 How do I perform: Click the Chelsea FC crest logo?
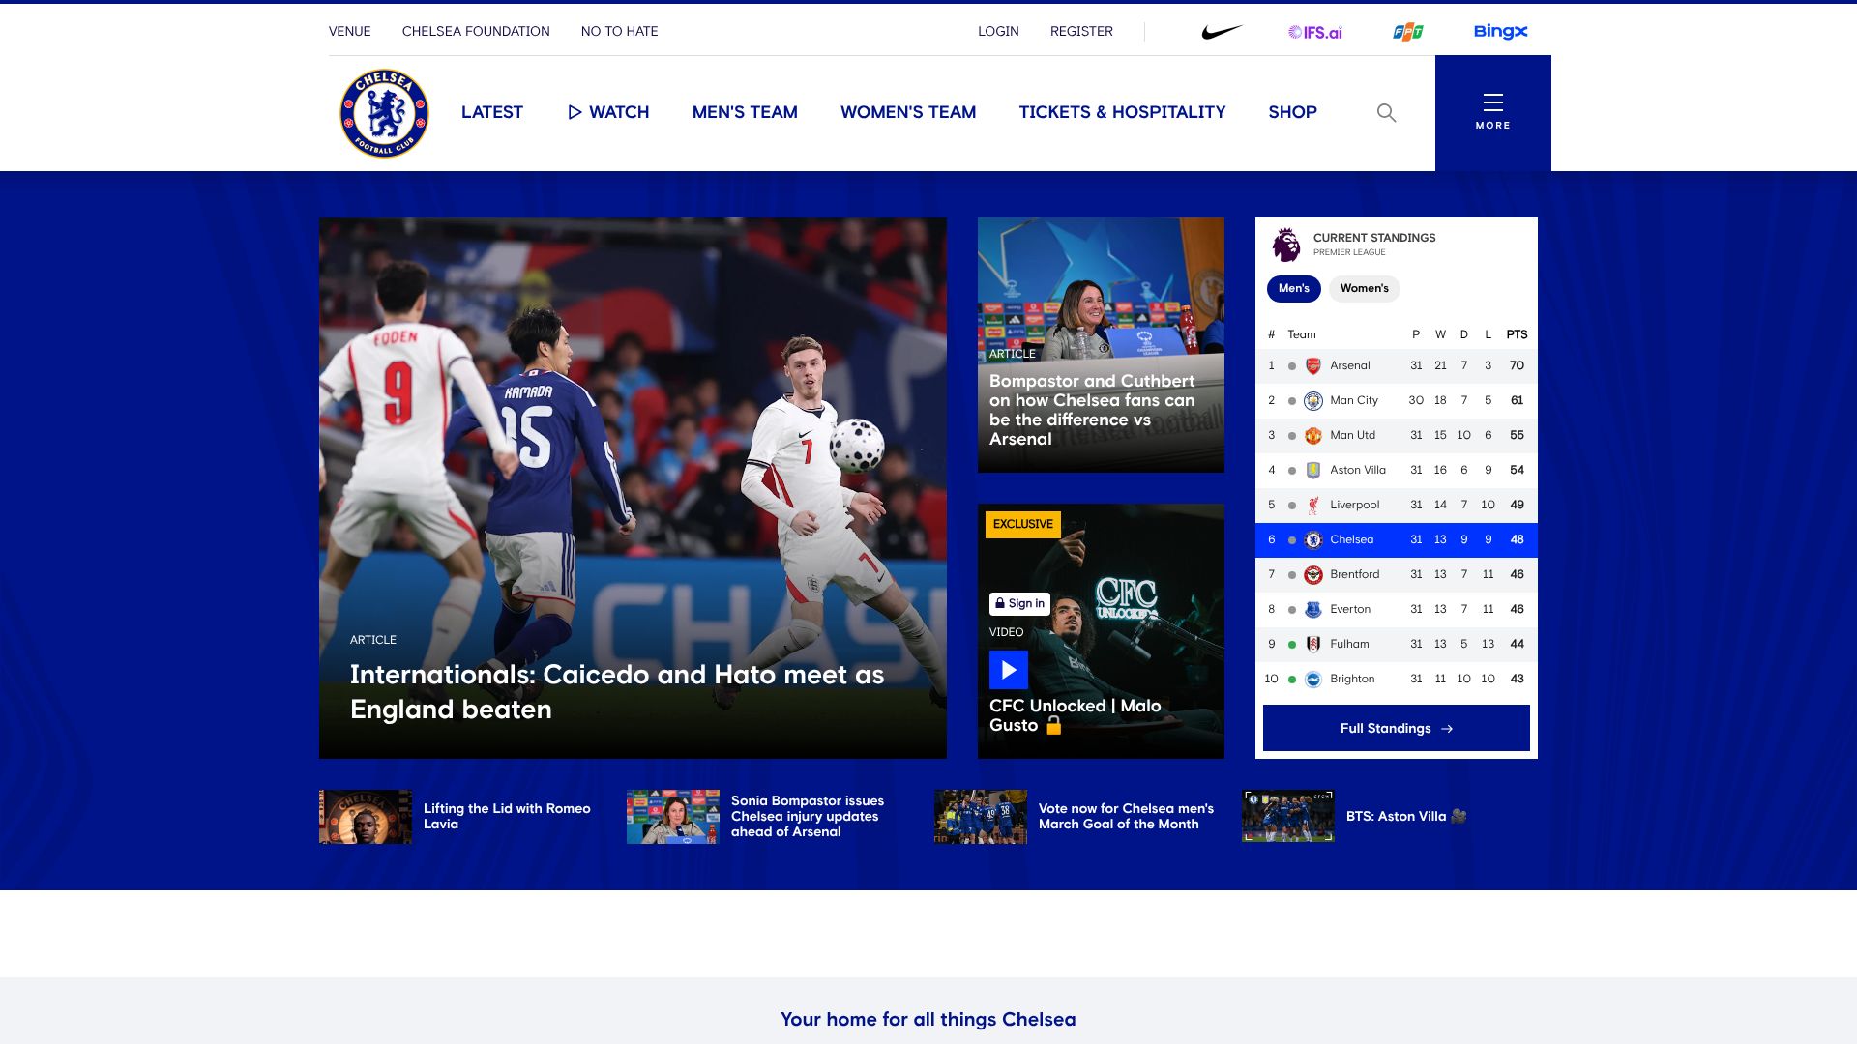[384, 113]
